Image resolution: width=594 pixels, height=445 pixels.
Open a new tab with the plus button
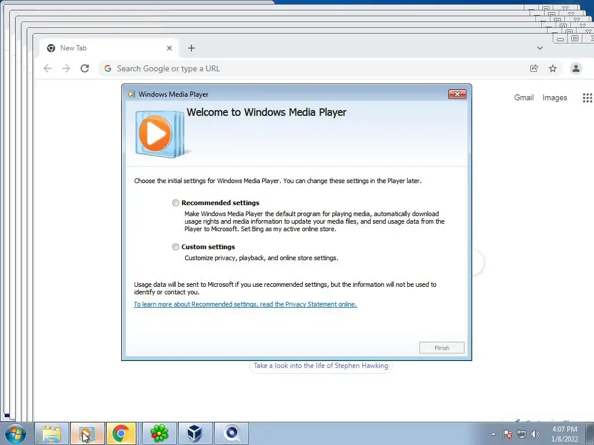(191, 48)
